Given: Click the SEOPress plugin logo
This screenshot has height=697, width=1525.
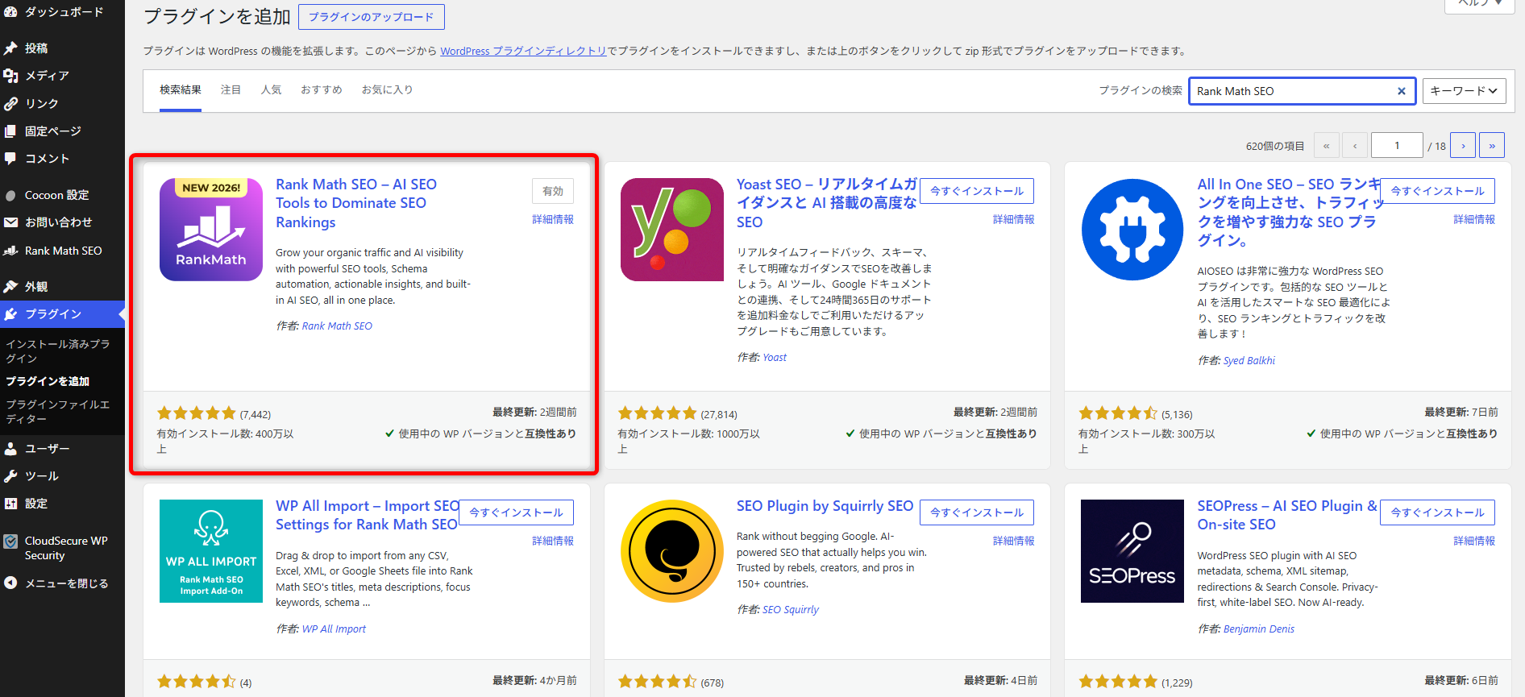Looking at the screenshot, I should (x=1132, y=551).
